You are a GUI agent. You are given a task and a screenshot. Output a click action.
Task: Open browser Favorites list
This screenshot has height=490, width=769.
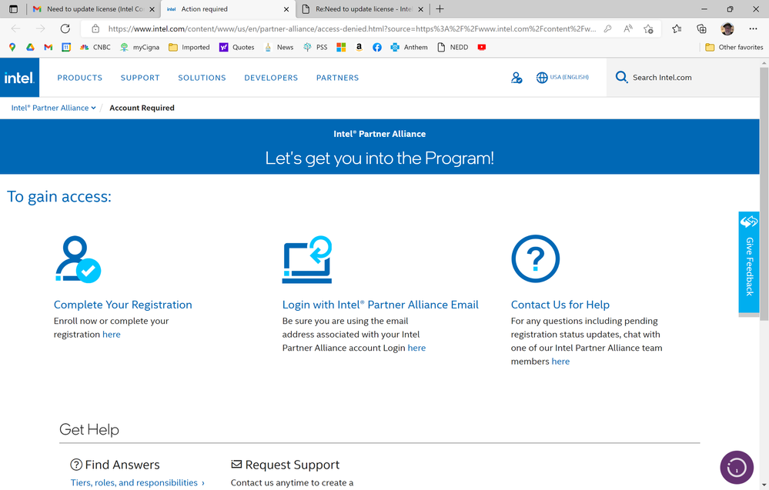677,29
